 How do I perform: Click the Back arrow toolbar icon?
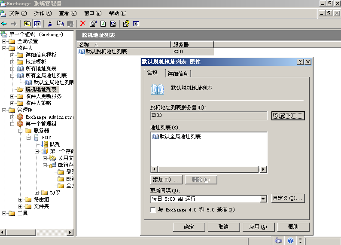pos(4,24)
